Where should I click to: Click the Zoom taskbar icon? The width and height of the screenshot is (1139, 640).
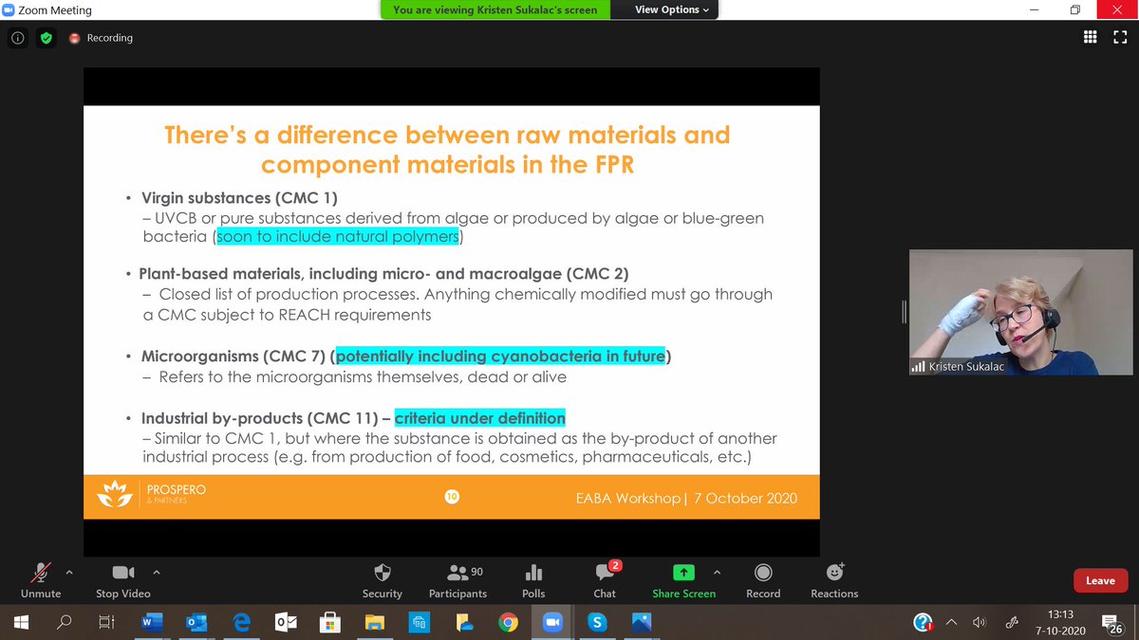[x=552, y=622]
